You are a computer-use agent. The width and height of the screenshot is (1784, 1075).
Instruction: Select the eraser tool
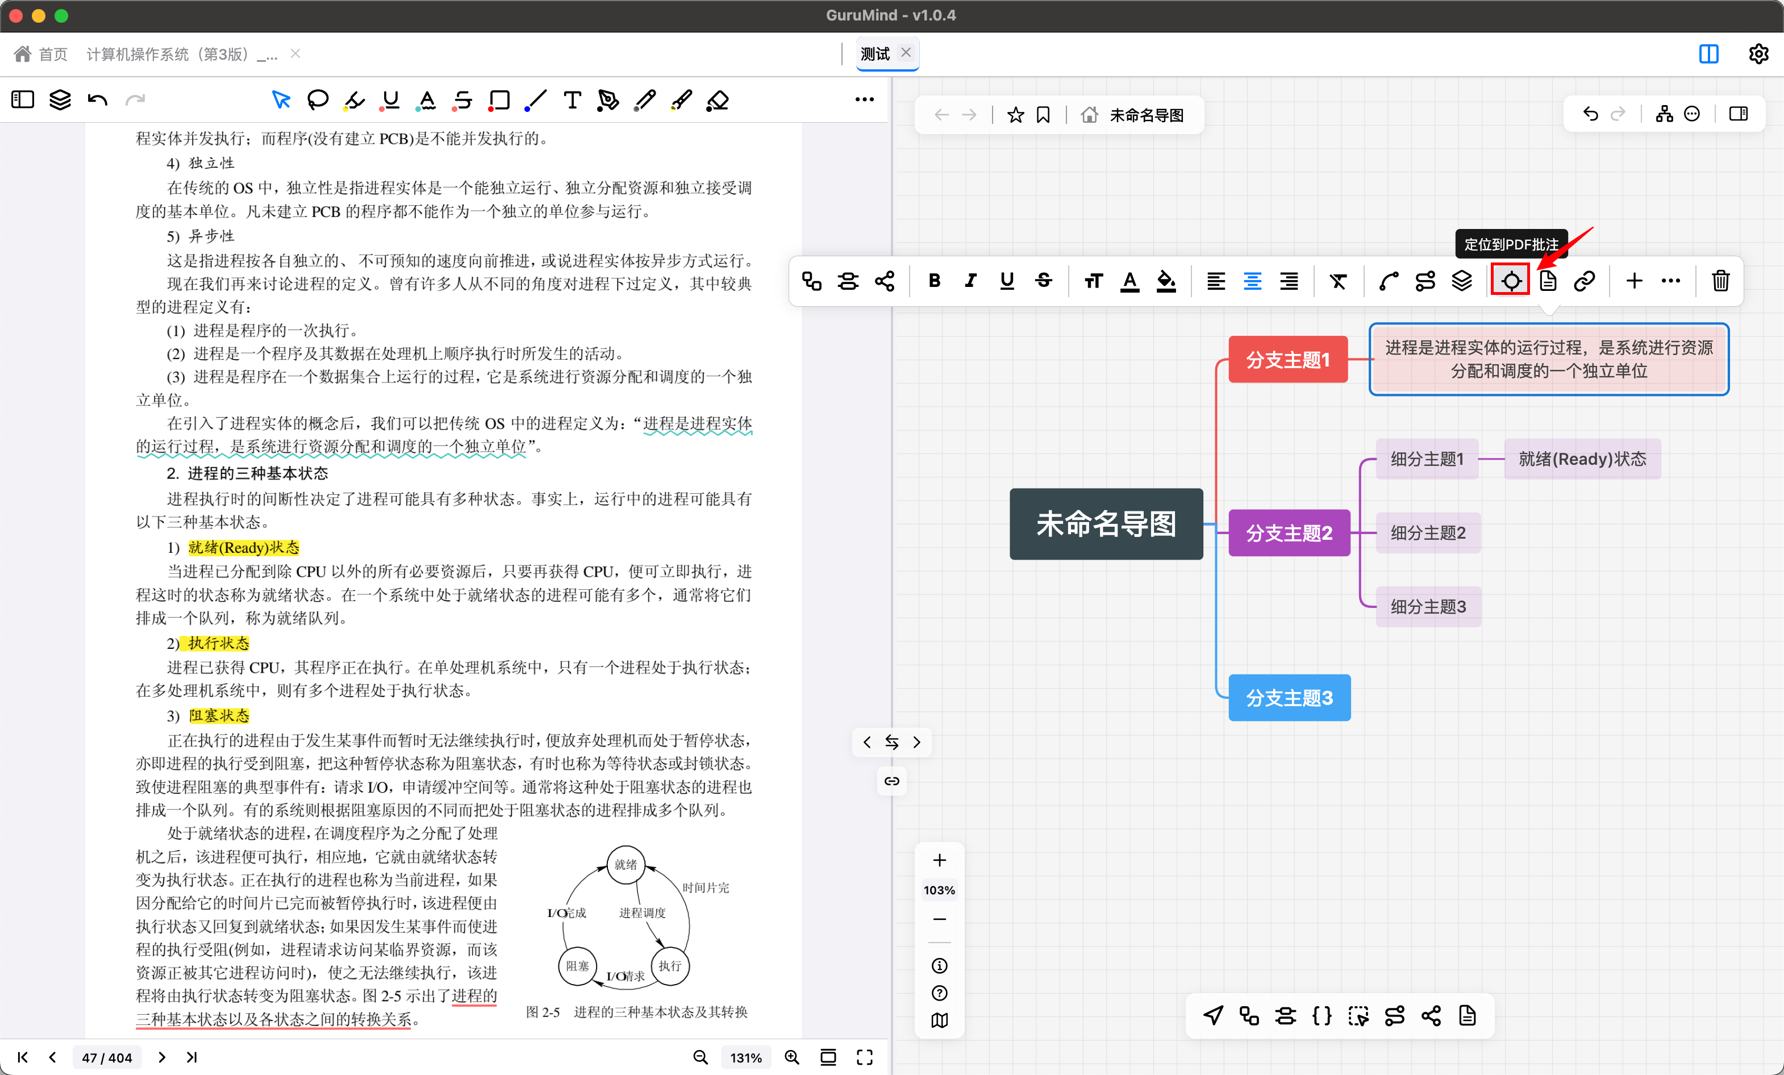click(717, 100)
